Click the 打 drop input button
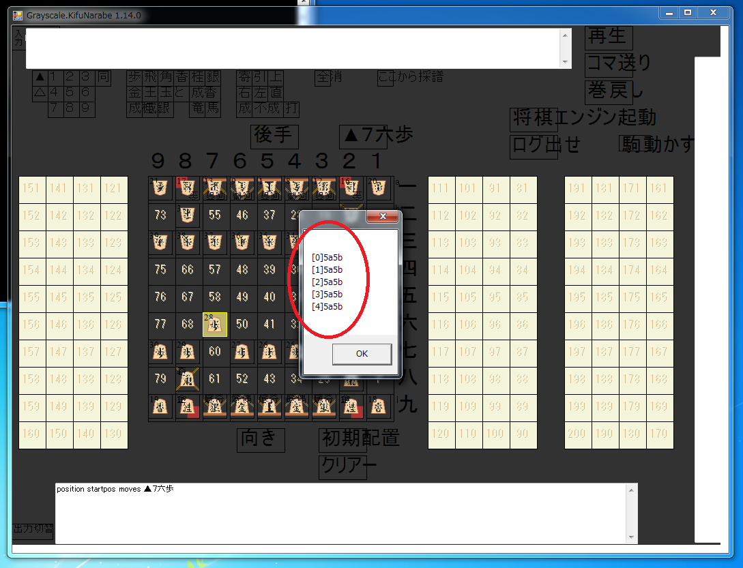This screenshot has height=568, width=743. [x=291, y=108]
